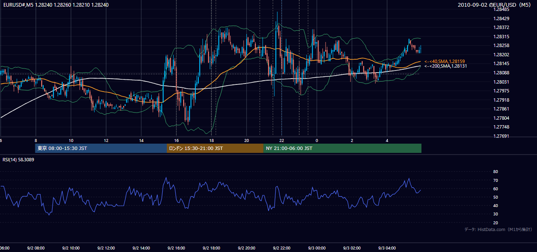Click price level 1.27861 on the axis
Viewport: 537px width, 252px height.
(501, 109)
